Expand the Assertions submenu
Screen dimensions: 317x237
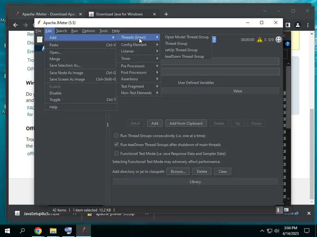(x=138, y=79)
